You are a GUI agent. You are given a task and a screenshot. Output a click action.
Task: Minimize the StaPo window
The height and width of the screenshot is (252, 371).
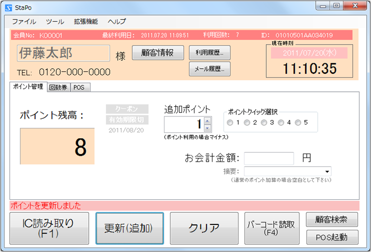tap(323, 6)
